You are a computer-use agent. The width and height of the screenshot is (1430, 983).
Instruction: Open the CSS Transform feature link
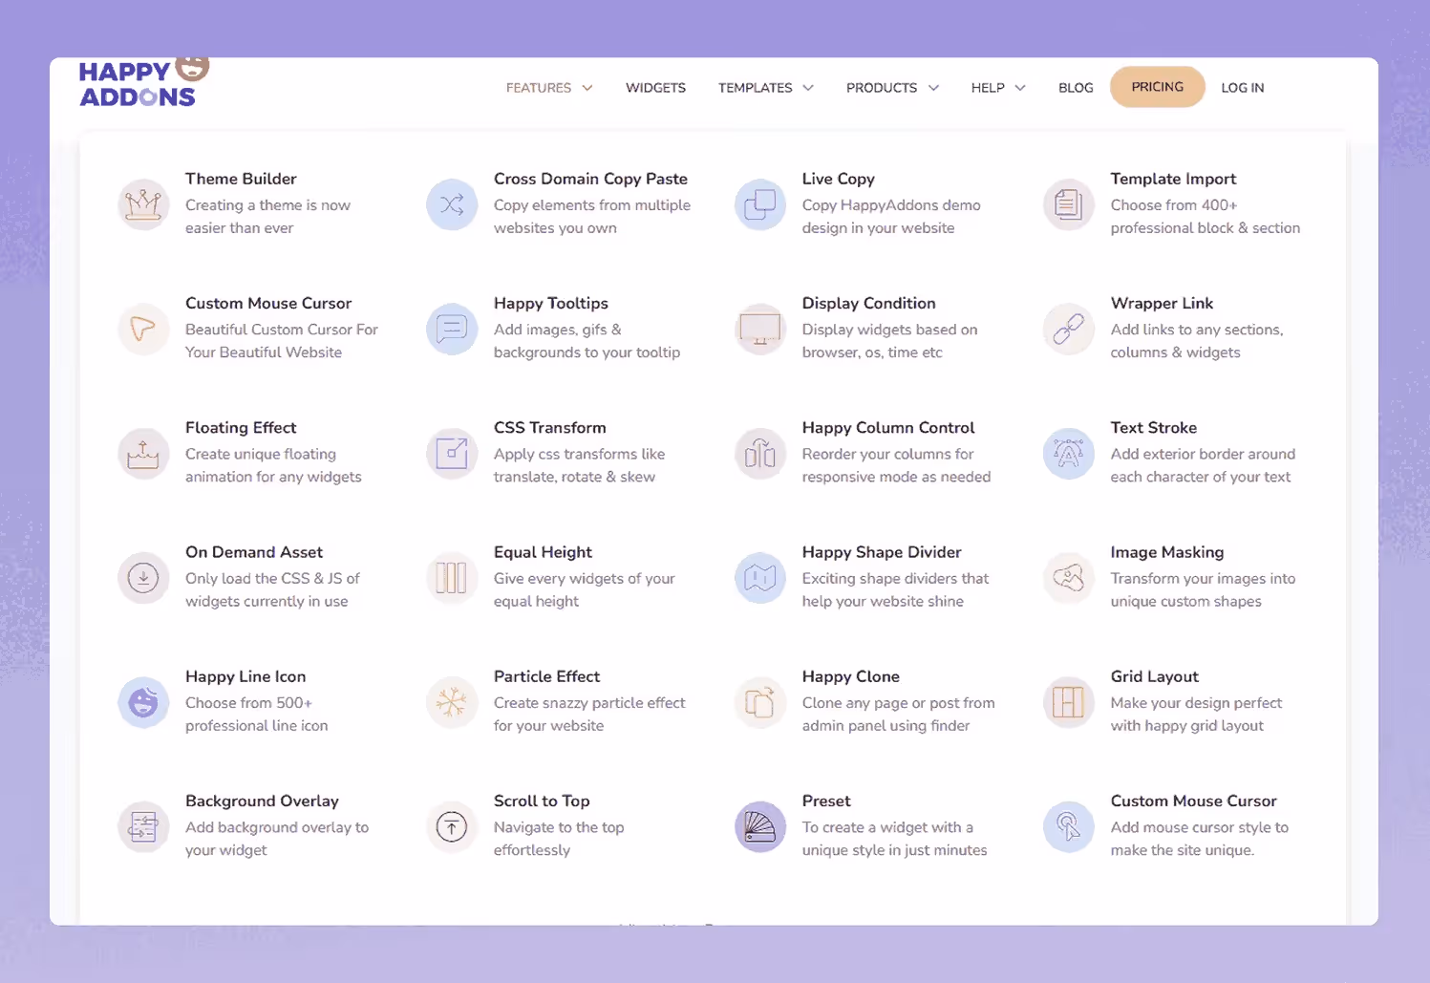(549, 428)
